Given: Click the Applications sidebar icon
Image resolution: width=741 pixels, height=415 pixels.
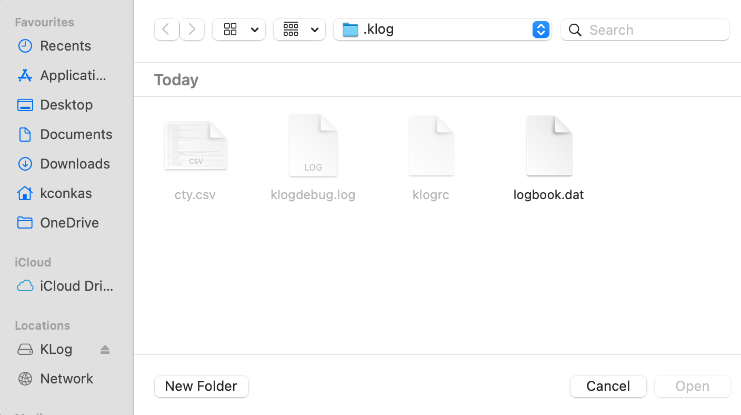Looking at the screenshot, I should point(25,75).
